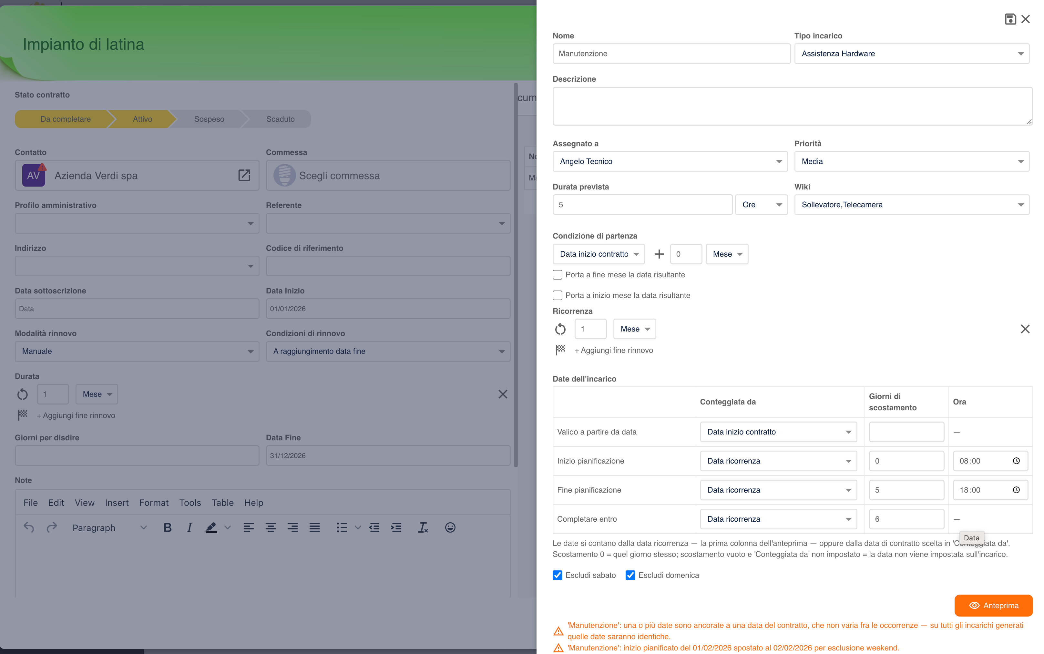Open Condizione di partenza Data inizio contratto dropdown
1044x654 pixels.
[x=599, y=254]
